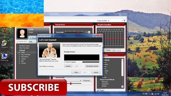Screen dimensions: 171x96
Task: Open the Programs desktop shortcut
Action: click(5, 44)
